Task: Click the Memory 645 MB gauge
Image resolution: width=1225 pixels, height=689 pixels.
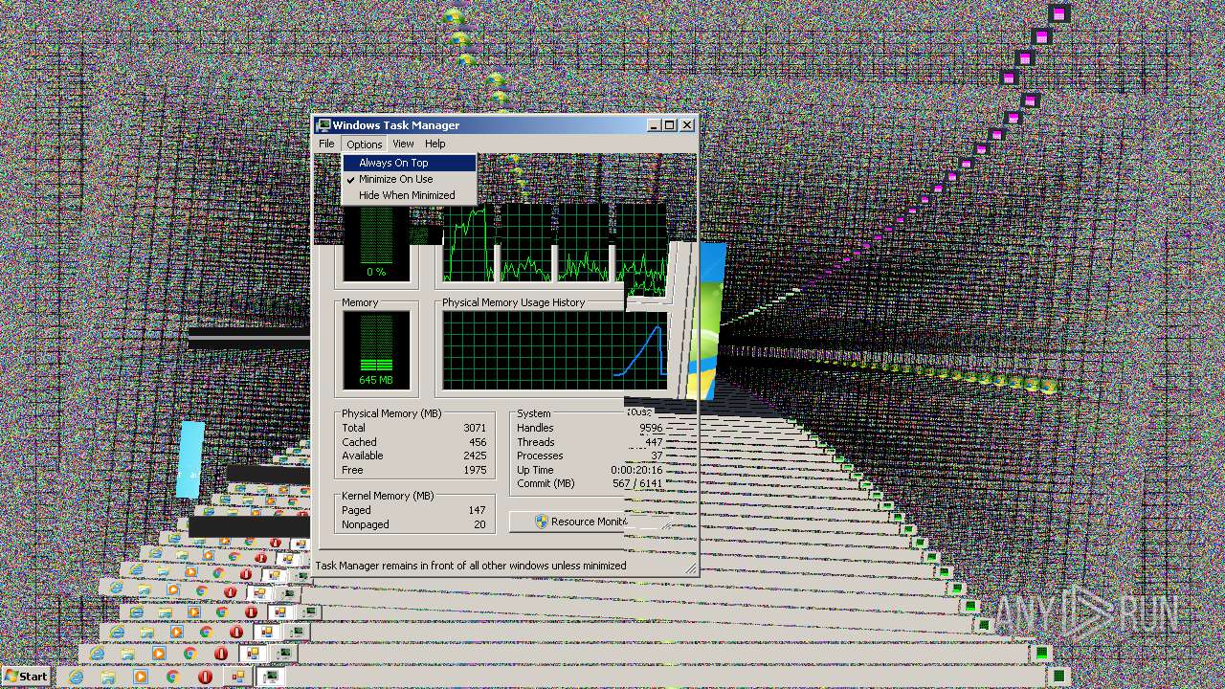Action: [x=376, y=350]
